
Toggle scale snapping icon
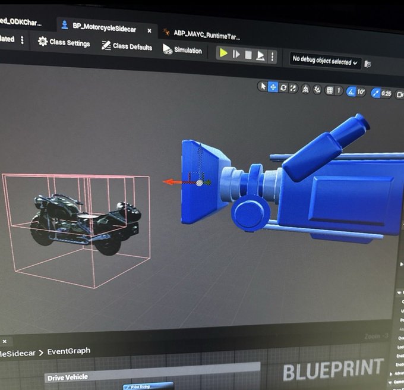click(x=375, y=93)
